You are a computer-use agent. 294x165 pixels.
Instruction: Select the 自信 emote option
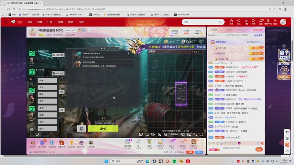[x=47, y=87]
